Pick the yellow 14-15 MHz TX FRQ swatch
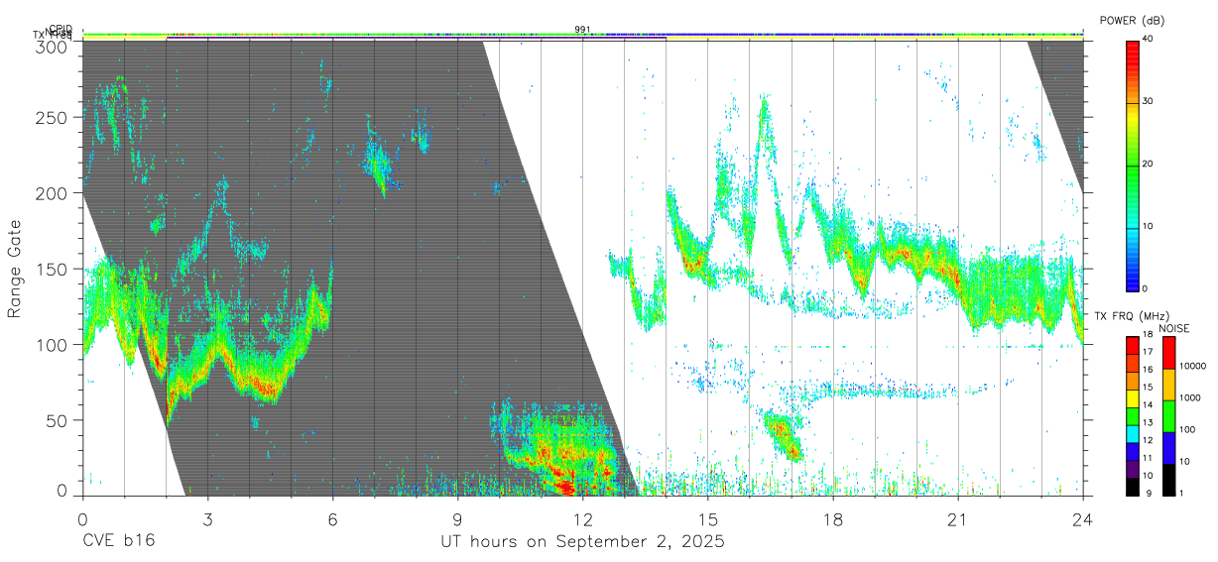Viewport: 1218px width, 562px height. [1133, 397]
